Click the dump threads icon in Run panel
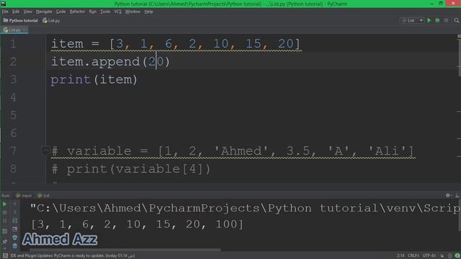This screenshot has width=461, height=259. [x=4, y=232]
